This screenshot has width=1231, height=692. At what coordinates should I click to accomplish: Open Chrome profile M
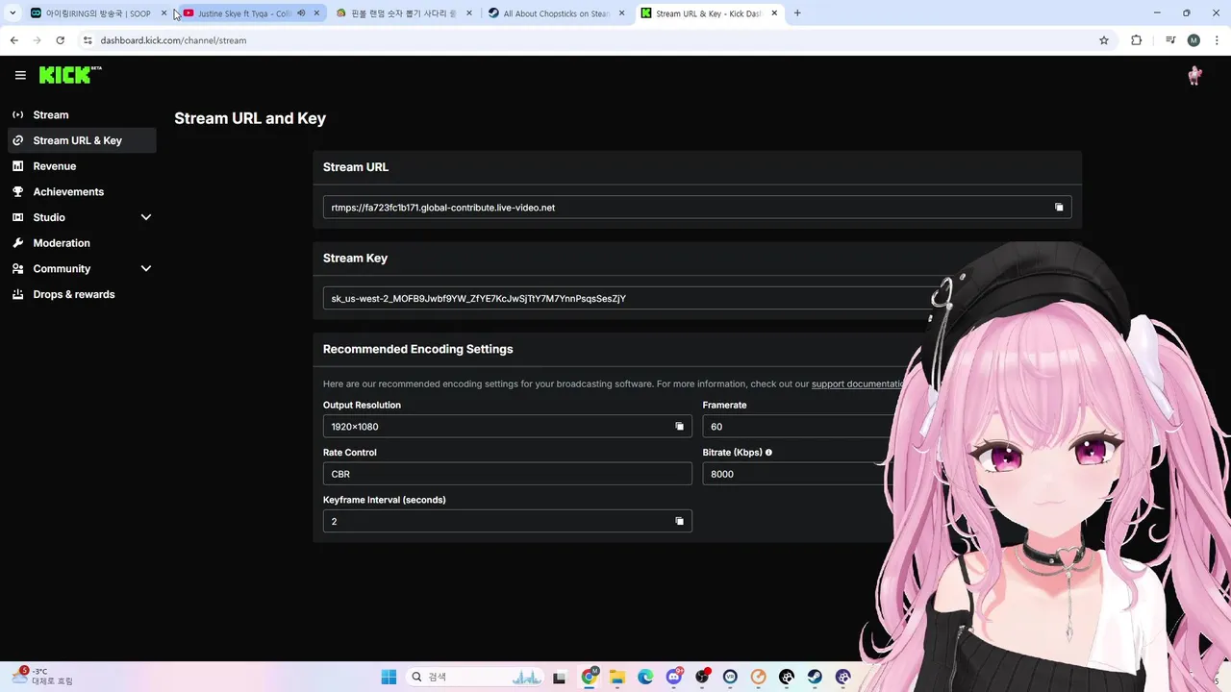(1193, 40)
